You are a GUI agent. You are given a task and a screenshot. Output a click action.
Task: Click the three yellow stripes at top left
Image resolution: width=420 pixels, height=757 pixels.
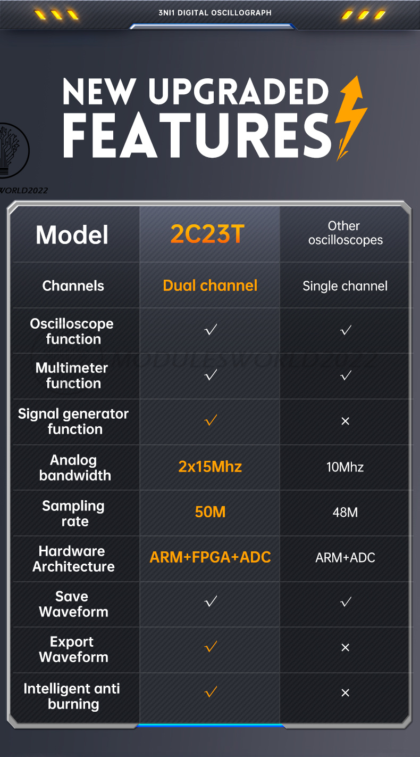coord(56,14)
